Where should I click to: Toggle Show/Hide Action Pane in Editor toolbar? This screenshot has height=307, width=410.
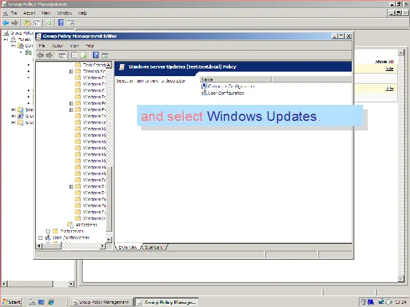pyautogui.click(x=105, y=56)
